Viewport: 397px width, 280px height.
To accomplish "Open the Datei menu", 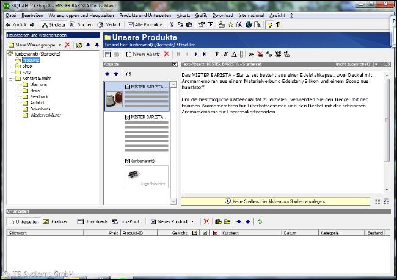I will coord(11,15).
